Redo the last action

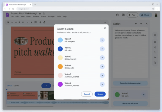pos(16,22)
